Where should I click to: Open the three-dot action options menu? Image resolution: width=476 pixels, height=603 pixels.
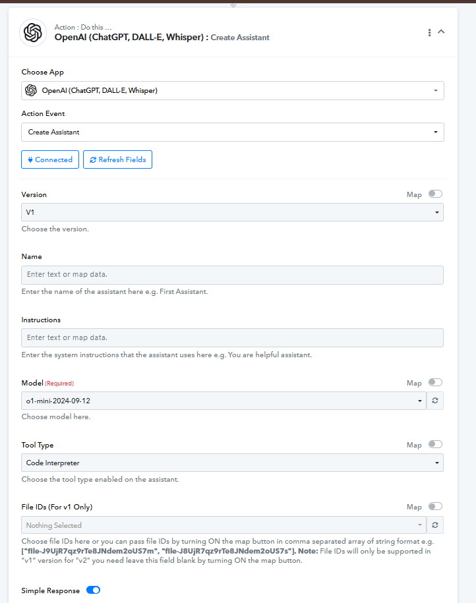click(x=429, y=32)
